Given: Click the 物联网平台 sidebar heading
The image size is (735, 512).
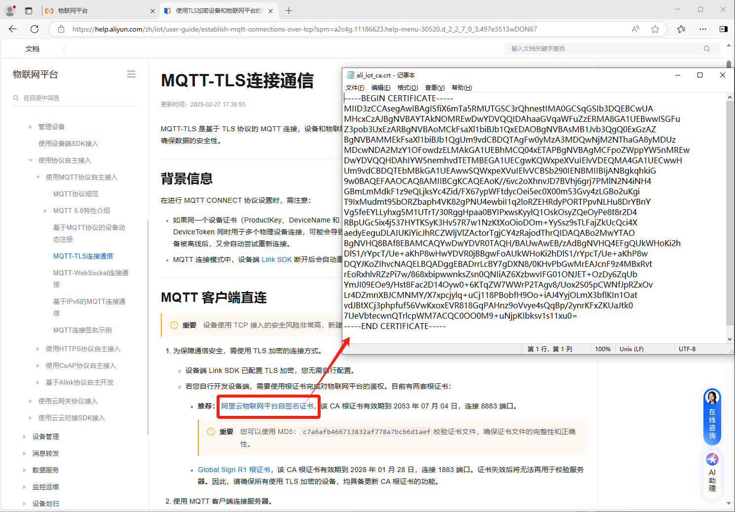Looking at the screenshot, I should 36,74.
